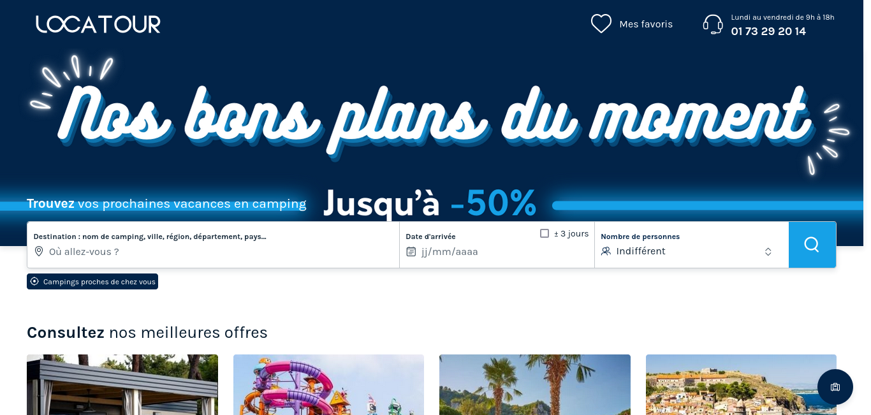Call link 01 73 29 20 14
Viewport: 871px width, 415px height.
(x=768, y=31)
